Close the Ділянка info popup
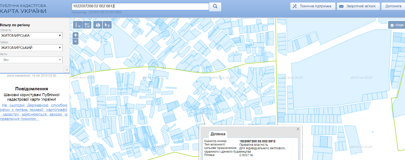This screenshot has height=160, width=405. pos(298,129)
